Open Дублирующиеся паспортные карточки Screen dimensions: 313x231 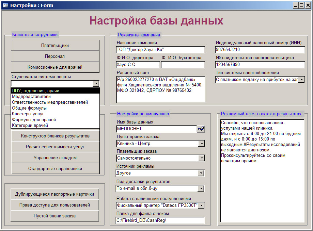coord(55,194)
